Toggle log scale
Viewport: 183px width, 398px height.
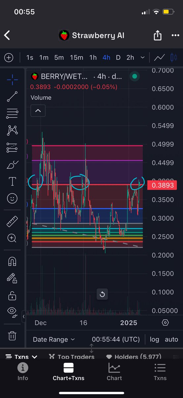(154, 339)
